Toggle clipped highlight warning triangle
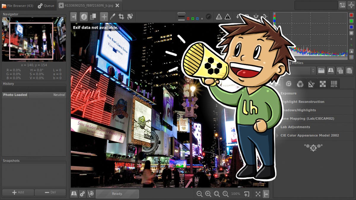Image resolution: width=356 pixels, height=200 pixels. (228, 17)
